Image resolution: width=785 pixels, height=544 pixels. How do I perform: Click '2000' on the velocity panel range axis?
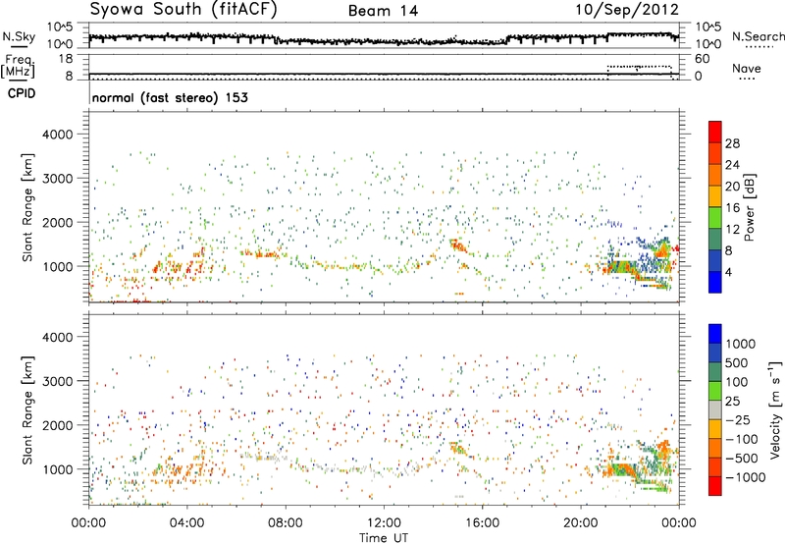[x=58, y=425]
